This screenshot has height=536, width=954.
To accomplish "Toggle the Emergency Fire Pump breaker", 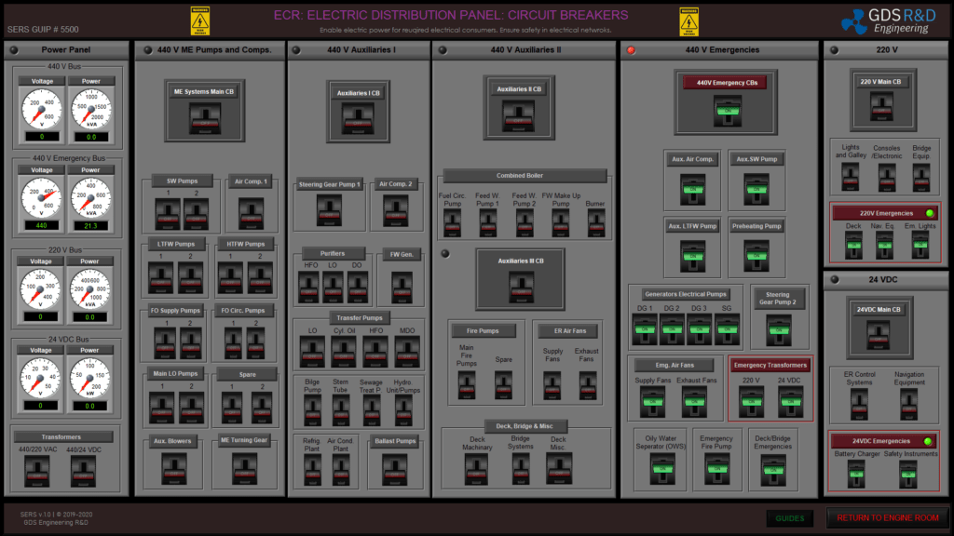I will pyautogui.click(x=716, y=468).
